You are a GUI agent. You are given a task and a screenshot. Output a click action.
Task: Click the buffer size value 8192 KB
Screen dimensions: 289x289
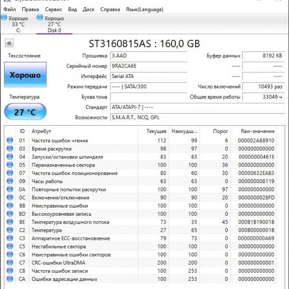tap(263, 56)
